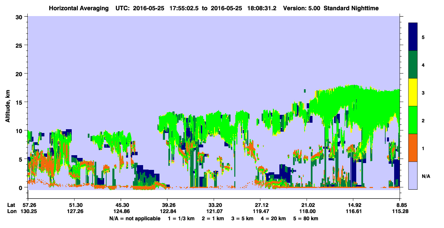Viewport: 444px width, 228px height.
Task: Click the '5 = 80 km' legend entry
Action: [306, 218]
